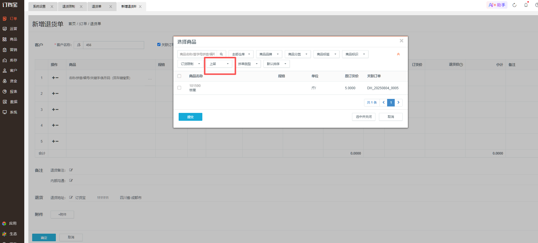Expand the 拆单类型 dropdown
The image size is (538, 243).
(x=248, y=64)
